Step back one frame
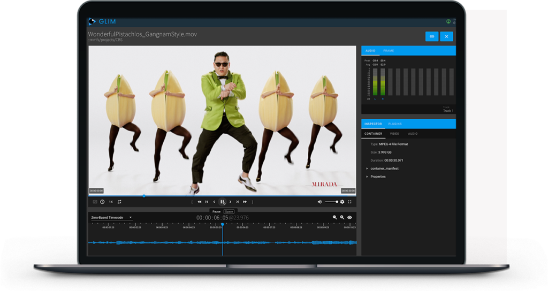 point(214,202)
